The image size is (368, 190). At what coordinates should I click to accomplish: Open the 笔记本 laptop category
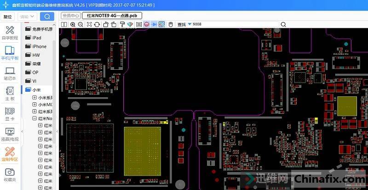[10, 73]
